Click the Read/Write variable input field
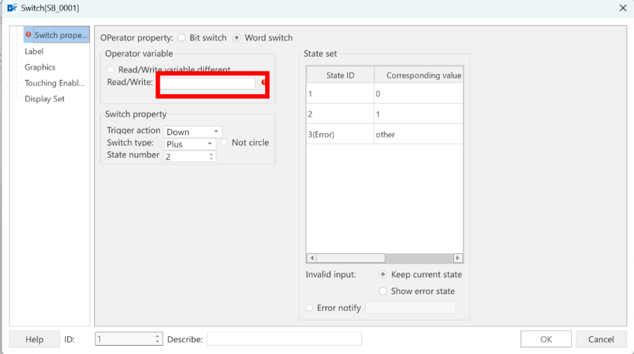This screenshot has height=354, width=634. (208, 84)
